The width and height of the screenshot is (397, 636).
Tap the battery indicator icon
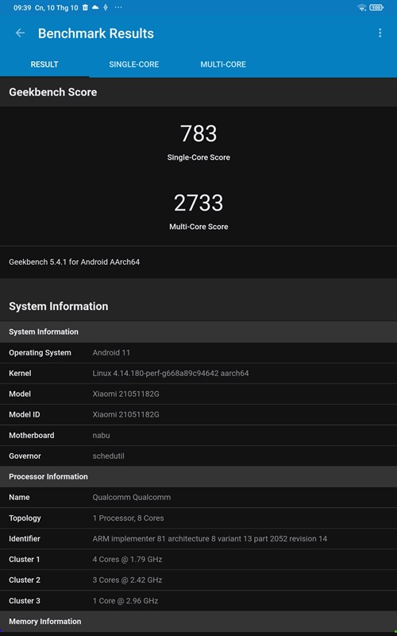click(x=376, y=7)
